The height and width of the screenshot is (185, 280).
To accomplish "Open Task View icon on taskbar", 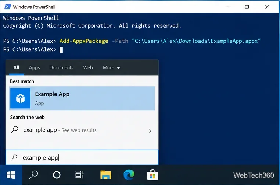I will [x=79, y=175].
